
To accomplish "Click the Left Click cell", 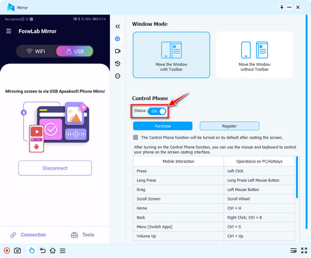I will (259, 171).
